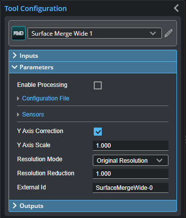Expand the Configuration File group
Screen dimensions: 186x218
click(x=46, y=98)
